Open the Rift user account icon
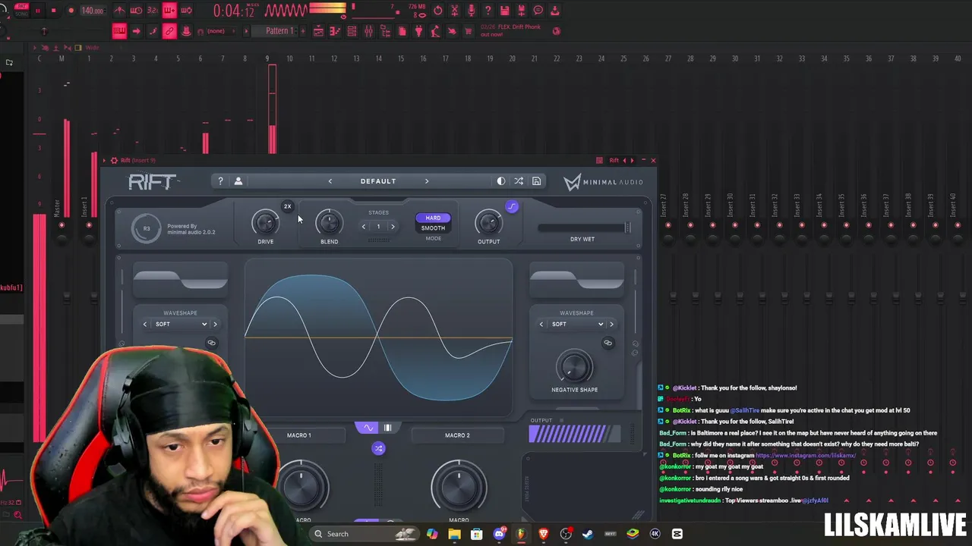Image resolution: width=972 pixels, height=546 pixels. pyautogui.click(x=238, y=181)
